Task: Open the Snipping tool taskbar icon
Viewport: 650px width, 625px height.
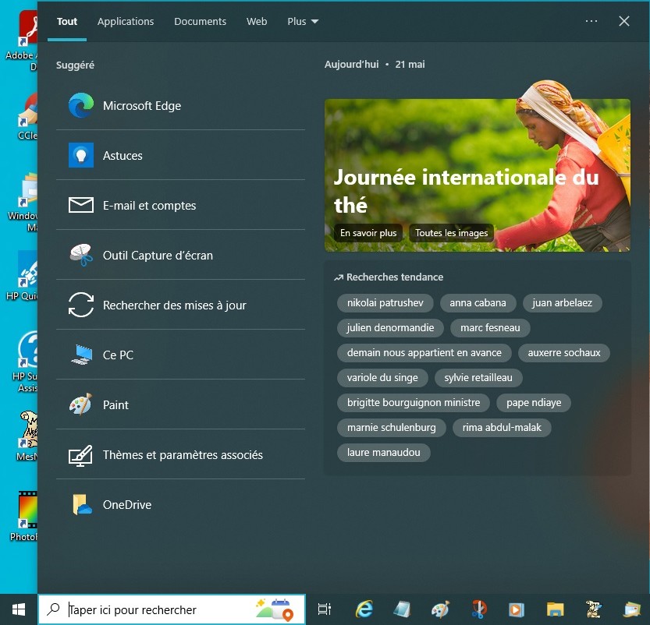Action: click(x=479, y=609)
